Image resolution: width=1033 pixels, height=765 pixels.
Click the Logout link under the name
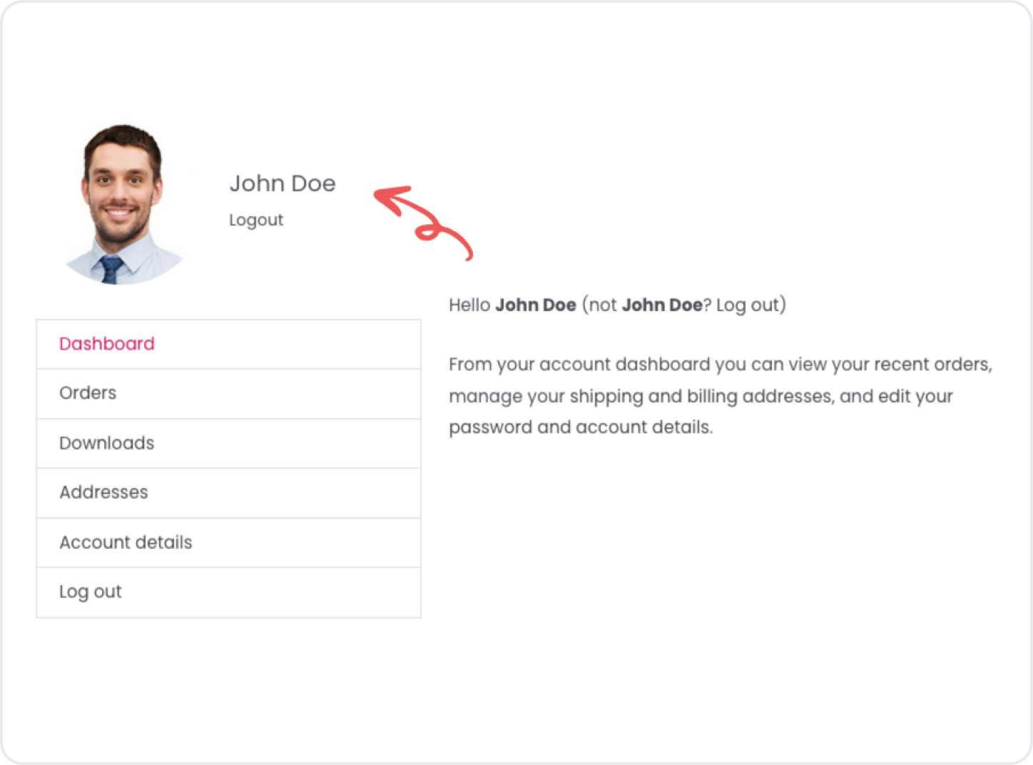256,220
